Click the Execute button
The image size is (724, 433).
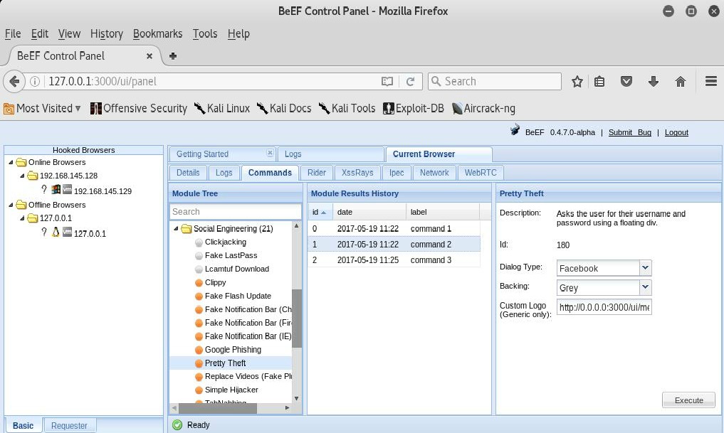(x=688, y=400)
